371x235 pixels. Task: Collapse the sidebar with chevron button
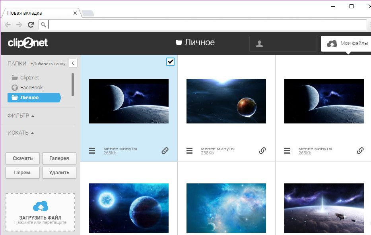tap(73, 63)
